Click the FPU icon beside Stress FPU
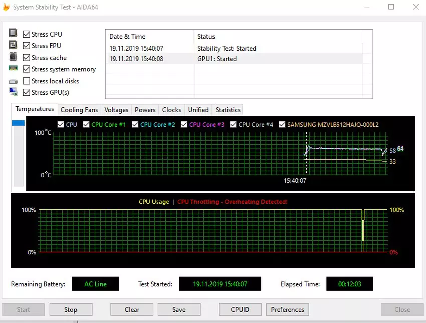Image resolution: width=426 pixels, height=323 pixels. [13, 45]
